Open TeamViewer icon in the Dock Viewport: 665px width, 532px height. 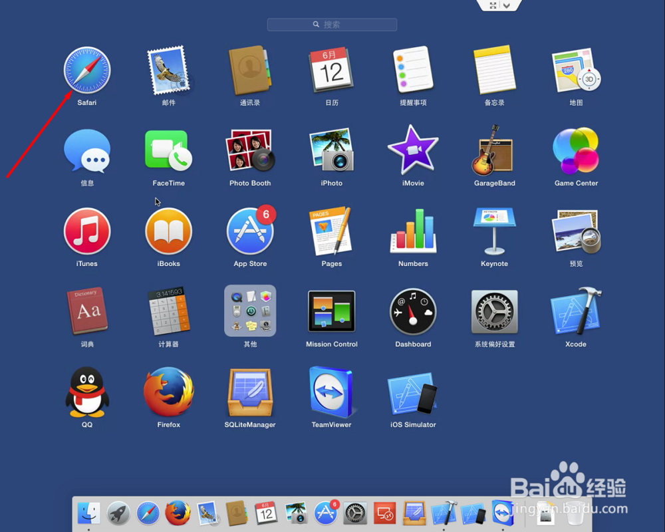[503, 513]
